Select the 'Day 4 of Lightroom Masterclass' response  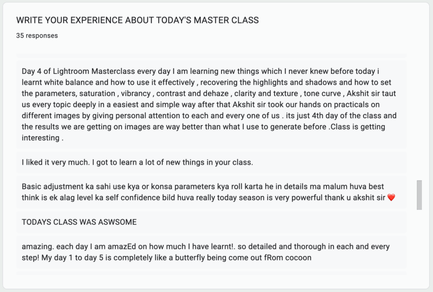pyautogui.click(x=211, y=105)
